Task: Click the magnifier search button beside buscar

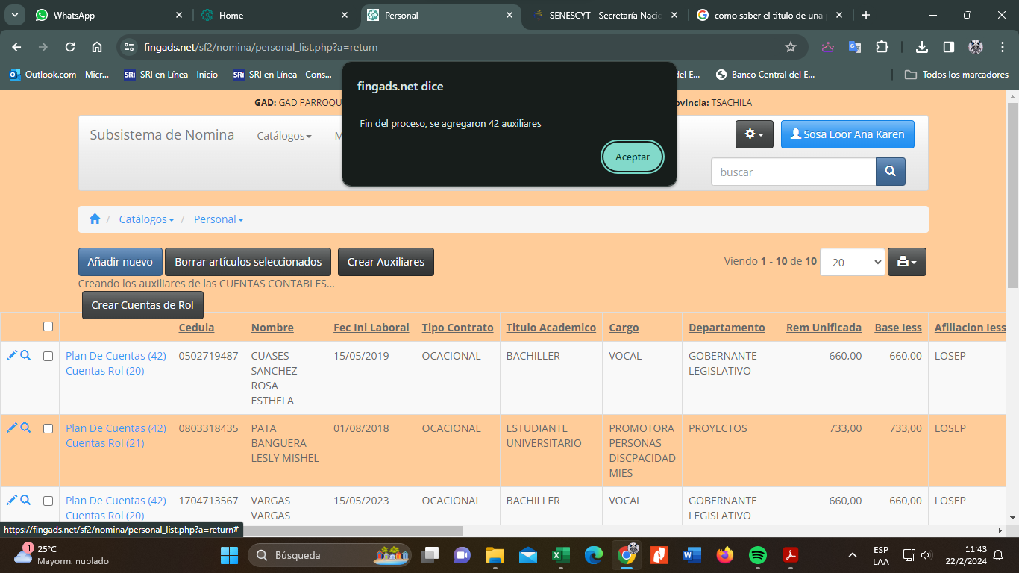Action: coord(890,172)
